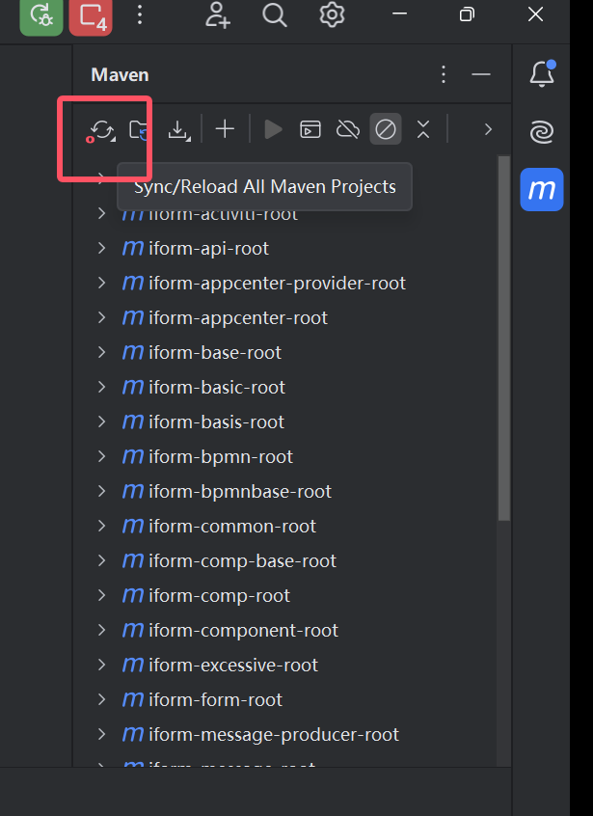The width and height of the screenshot is (593, 816).
Task: Click Generate Sources and Update Folders icon
Action: click(x=140, y=129)
